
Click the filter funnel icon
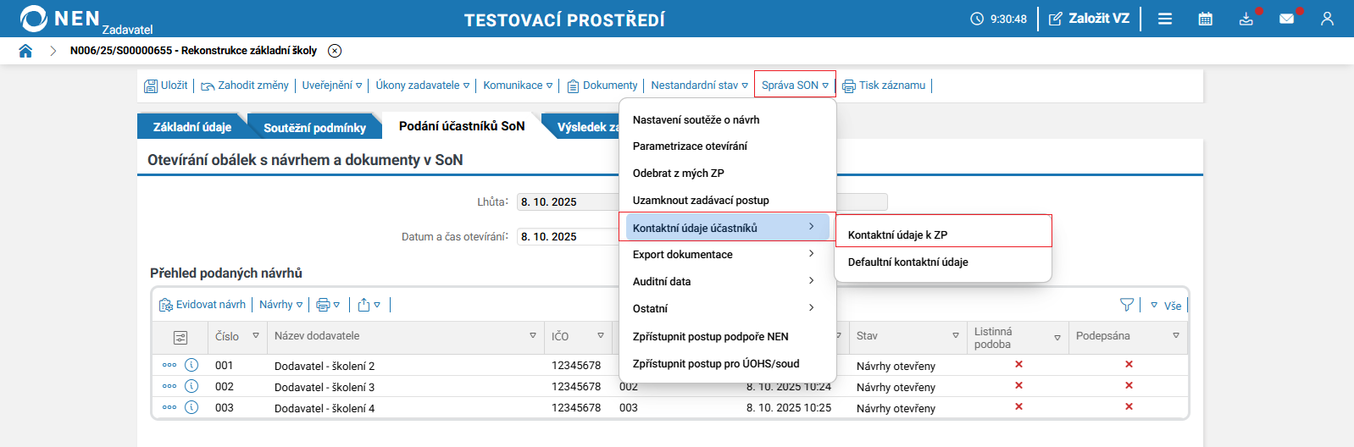click(1127, 305)
